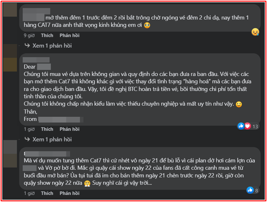Open the like and heart reactions showing 13

248,126
